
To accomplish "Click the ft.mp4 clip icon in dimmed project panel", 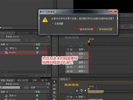I will pyautogui.click(x=6, y=53).
